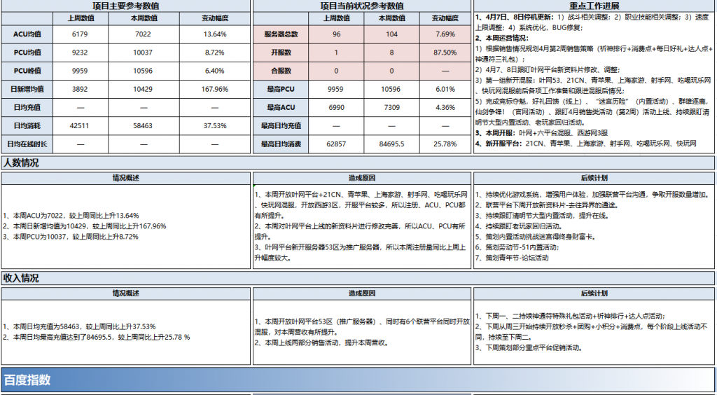Click 情况概述 header under 人数情况
This screenshot has width=717, height=395.
tap(126, 179)
